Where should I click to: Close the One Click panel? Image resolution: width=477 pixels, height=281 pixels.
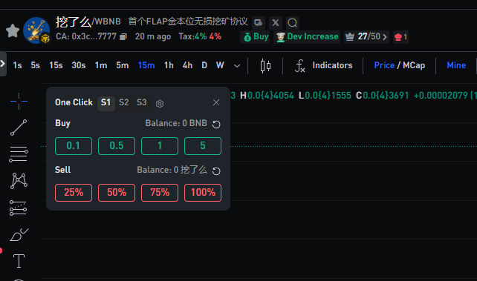(x=216, y=102)
